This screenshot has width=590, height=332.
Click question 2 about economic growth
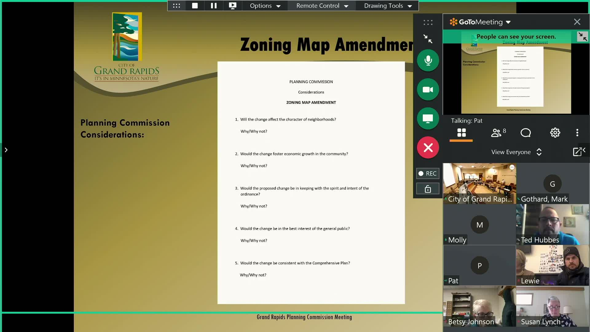click(x=291, y=154)
